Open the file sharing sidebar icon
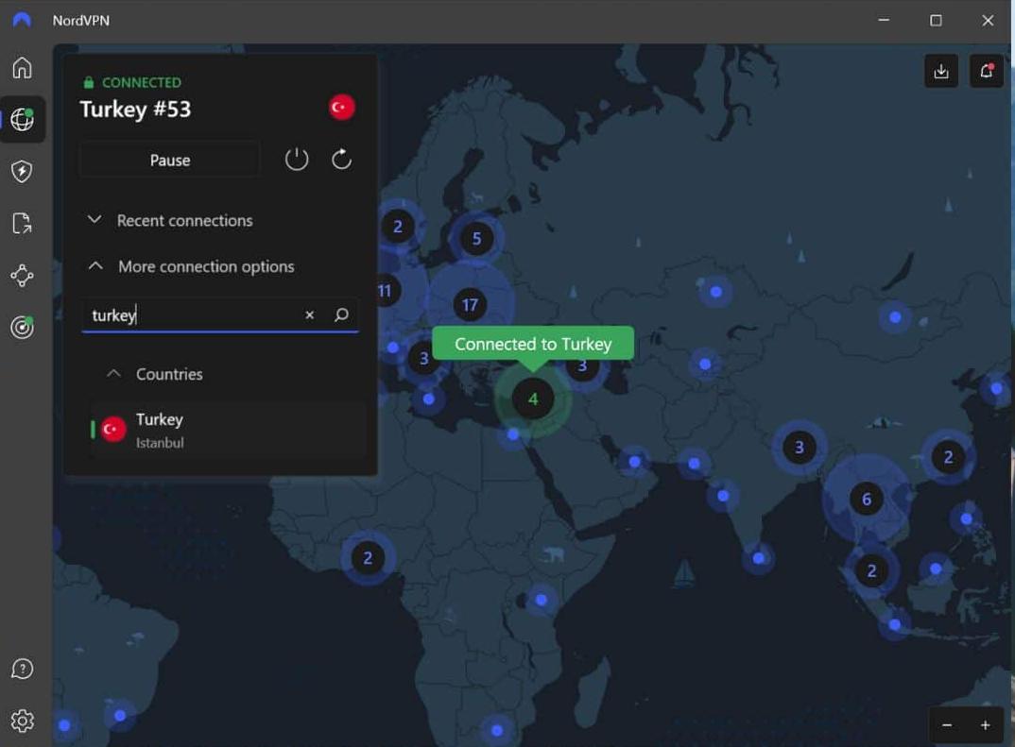 [x=22, y=223]
